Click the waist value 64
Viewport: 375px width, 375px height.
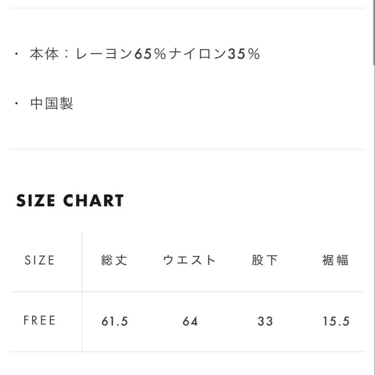click(190, 321)
